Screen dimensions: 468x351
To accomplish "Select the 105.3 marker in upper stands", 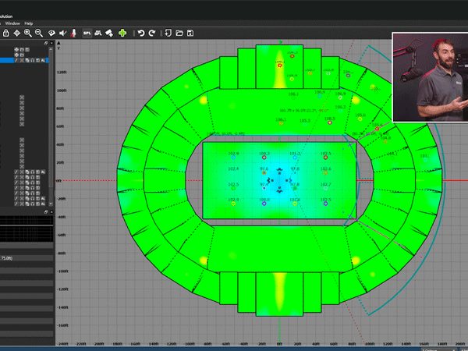I will (305, 125).
